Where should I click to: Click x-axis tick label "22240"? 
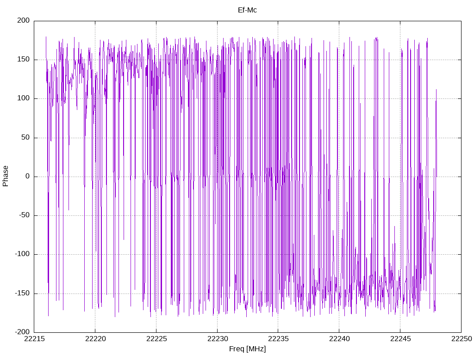coord(339,339)
